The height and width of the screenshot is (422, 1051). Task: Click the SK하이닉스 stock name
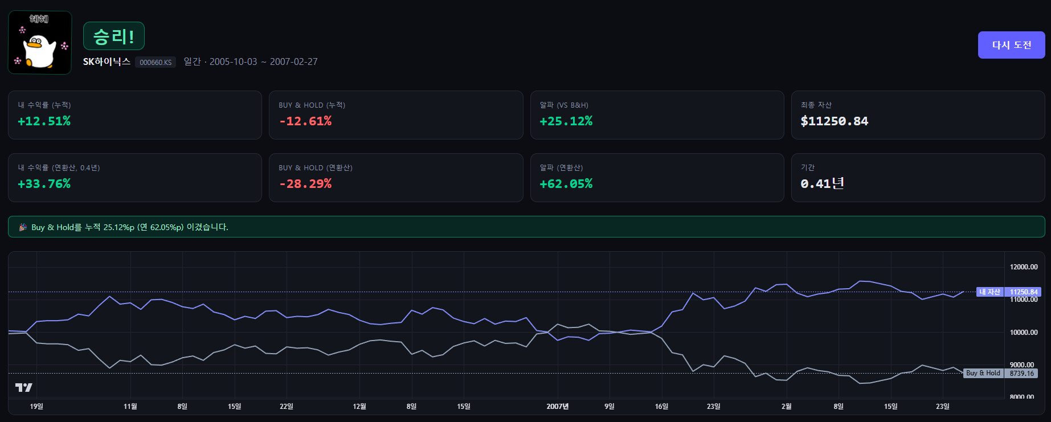click(x=107, y=62)
